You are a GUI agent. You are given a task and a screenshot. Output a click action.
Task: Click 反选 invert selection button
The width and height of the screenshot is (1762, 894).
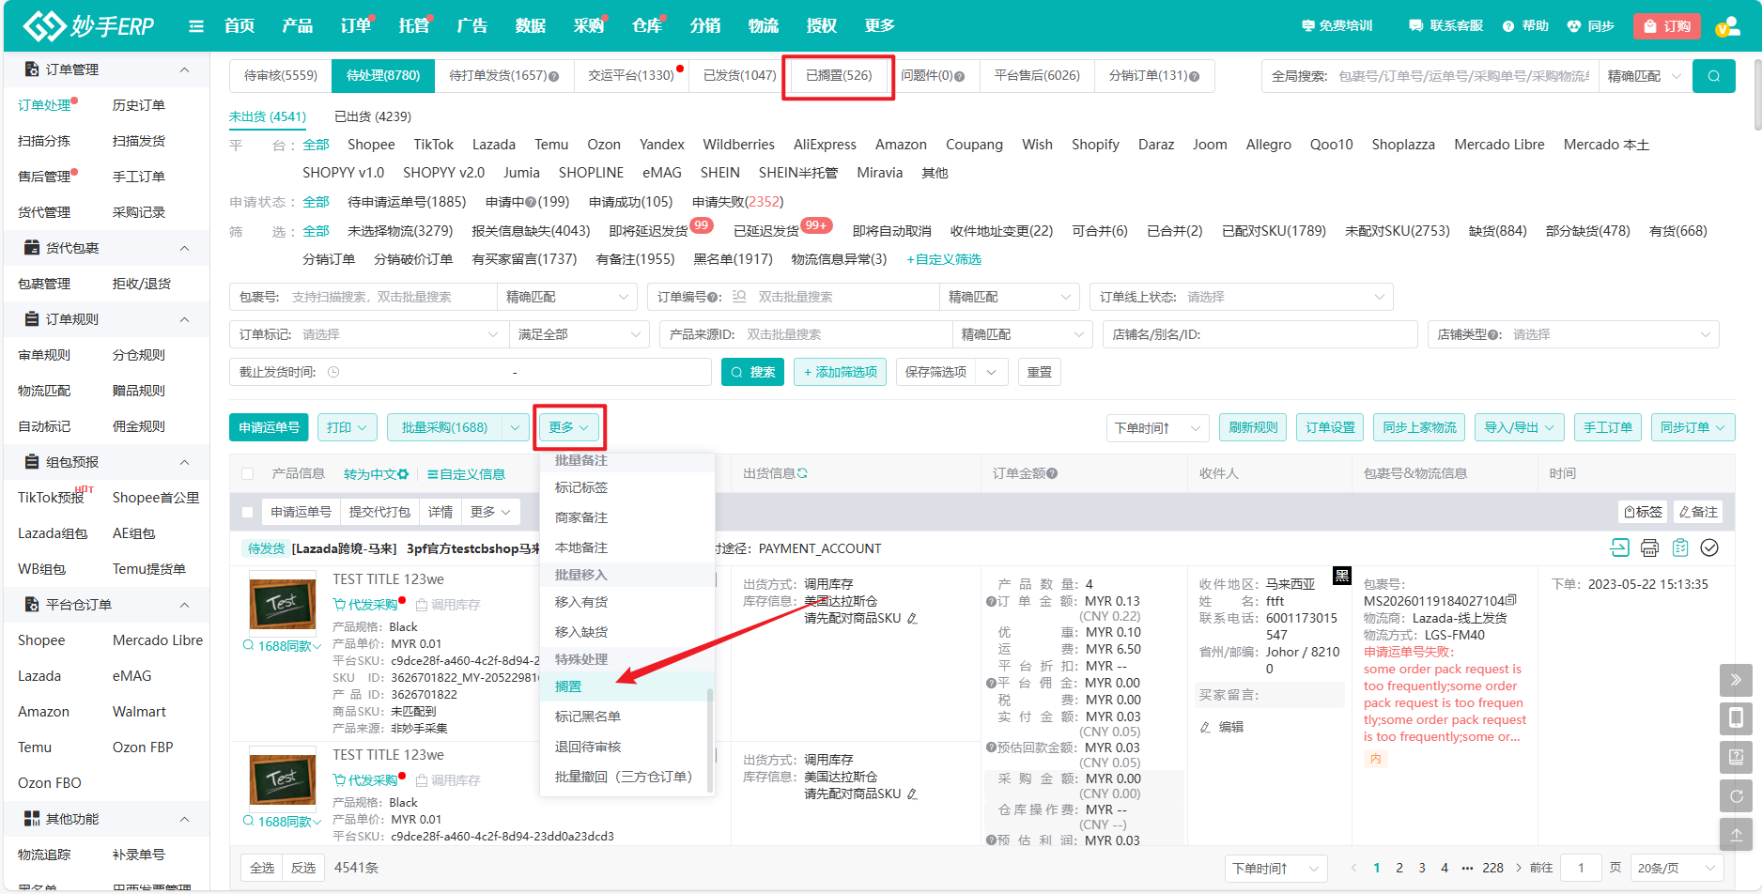[x=303, y=868]
